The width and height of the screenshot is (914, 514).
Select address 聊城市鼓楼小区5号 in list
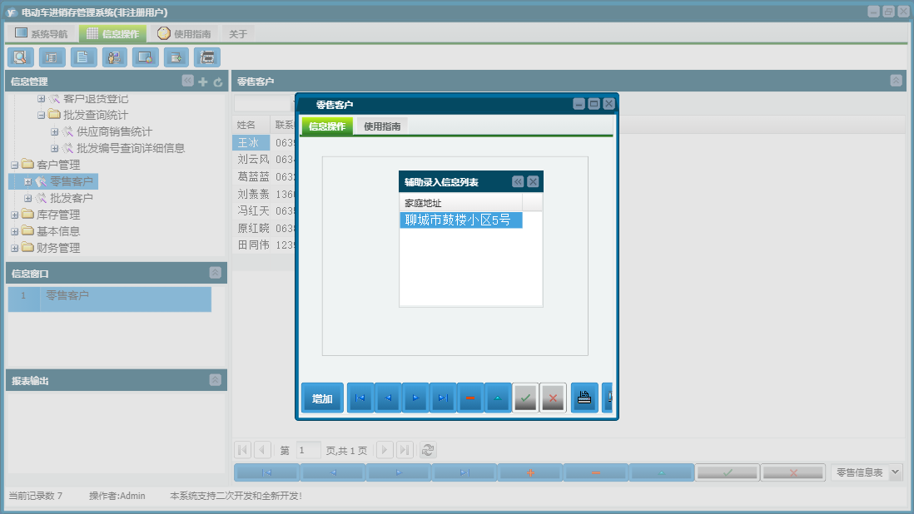coord(460,220)
